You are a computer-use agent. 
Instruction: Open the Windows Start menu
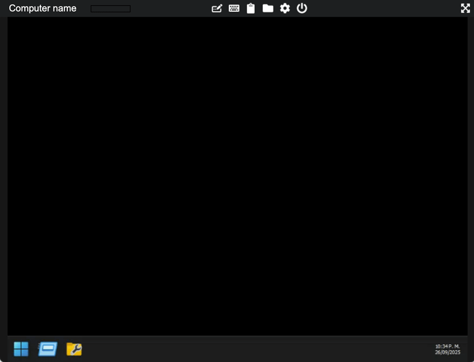coord(21,349)
